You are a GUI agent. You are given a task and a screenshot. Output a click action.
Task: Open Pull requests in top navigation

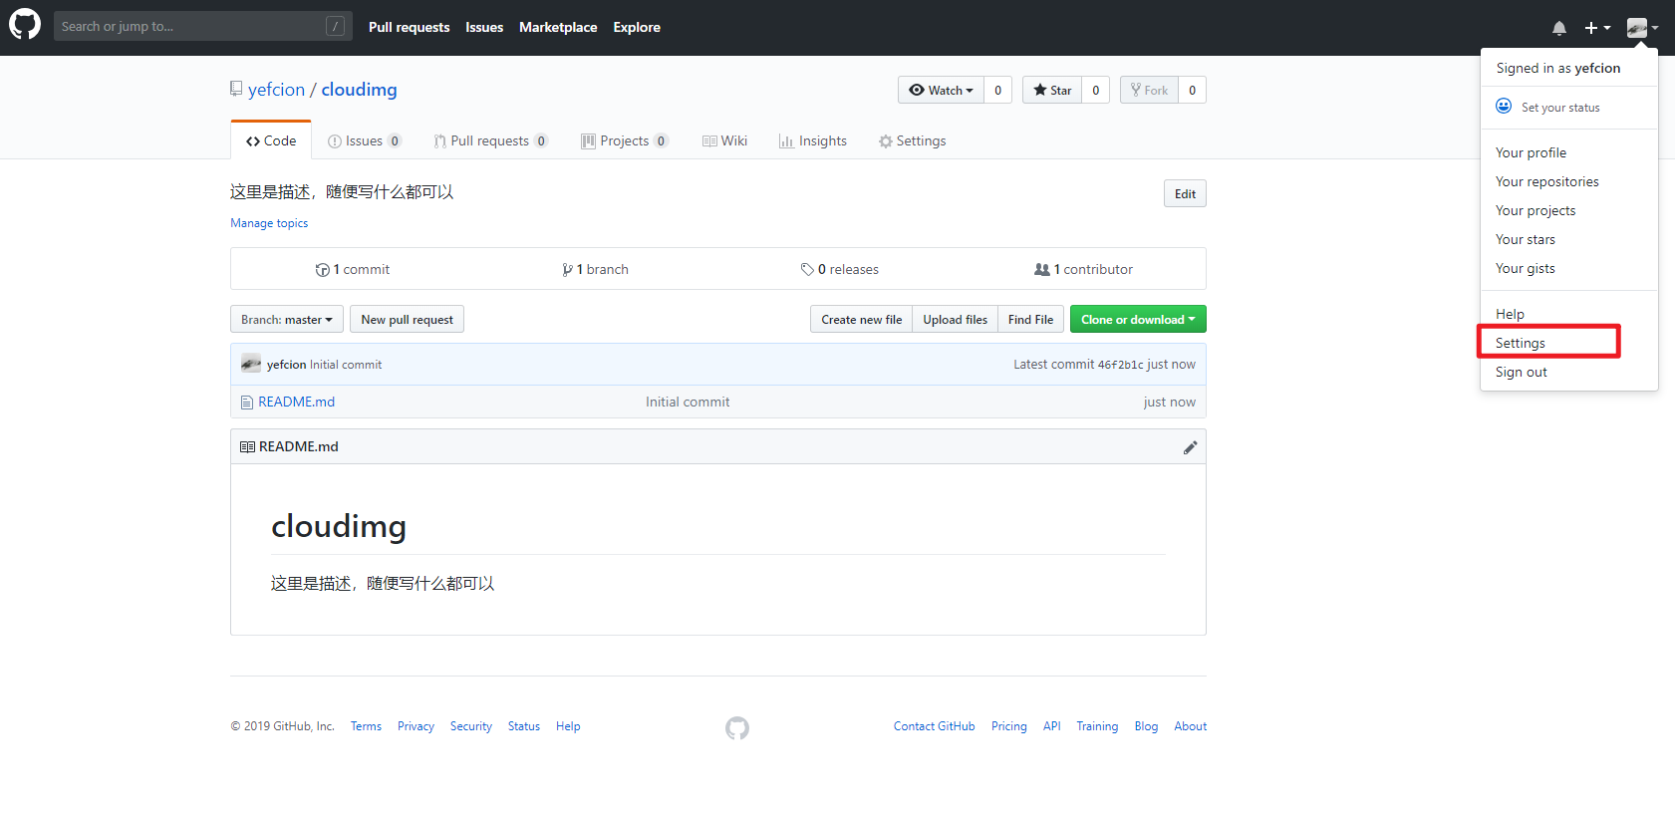coord(409,27)
